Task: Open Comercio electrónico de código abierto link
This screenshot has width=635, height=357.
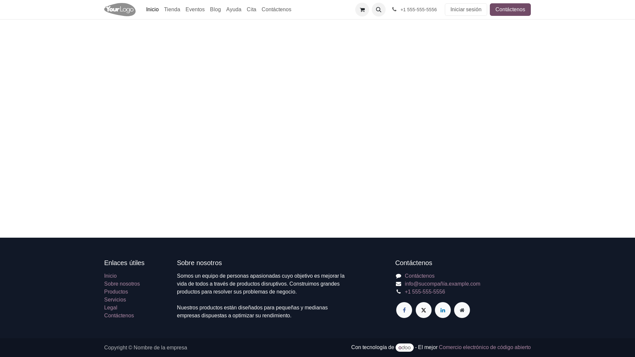Action: [x=485, y=347]
